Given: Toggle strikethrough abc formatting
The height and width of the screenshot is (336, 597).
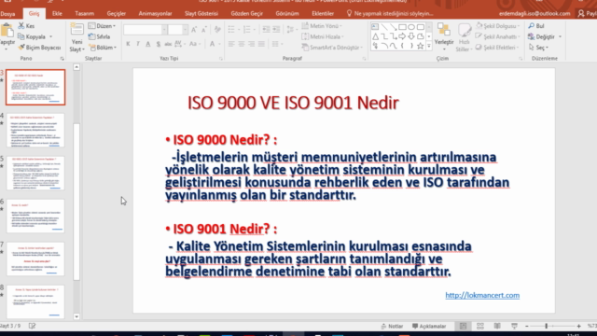Looking at the screenshot, I should point(168,44).
